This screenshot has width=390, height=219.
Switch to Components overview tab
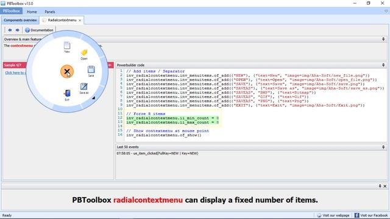click(x=20, y=20)
